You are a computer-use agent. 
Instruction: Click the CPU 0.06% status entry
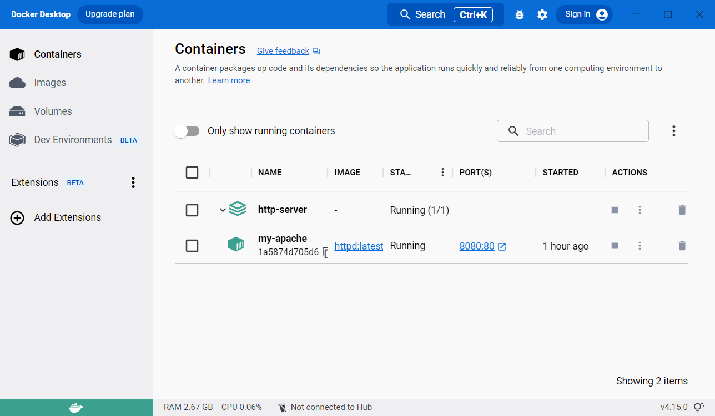[241, 407]
